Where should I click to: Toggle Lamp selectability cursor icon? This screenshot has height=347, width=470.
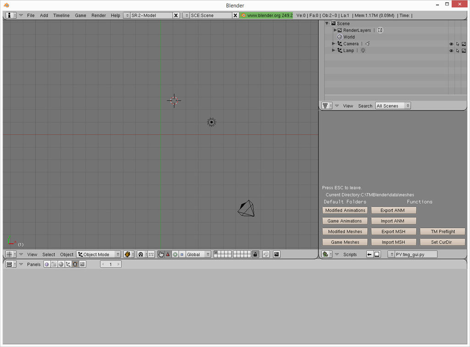(x=458, y=50)
